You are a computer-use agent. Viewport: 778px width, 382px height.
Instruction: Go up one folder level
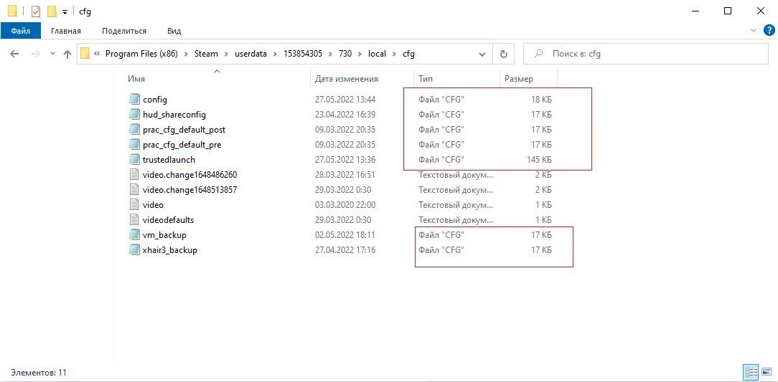pos(67,54)
